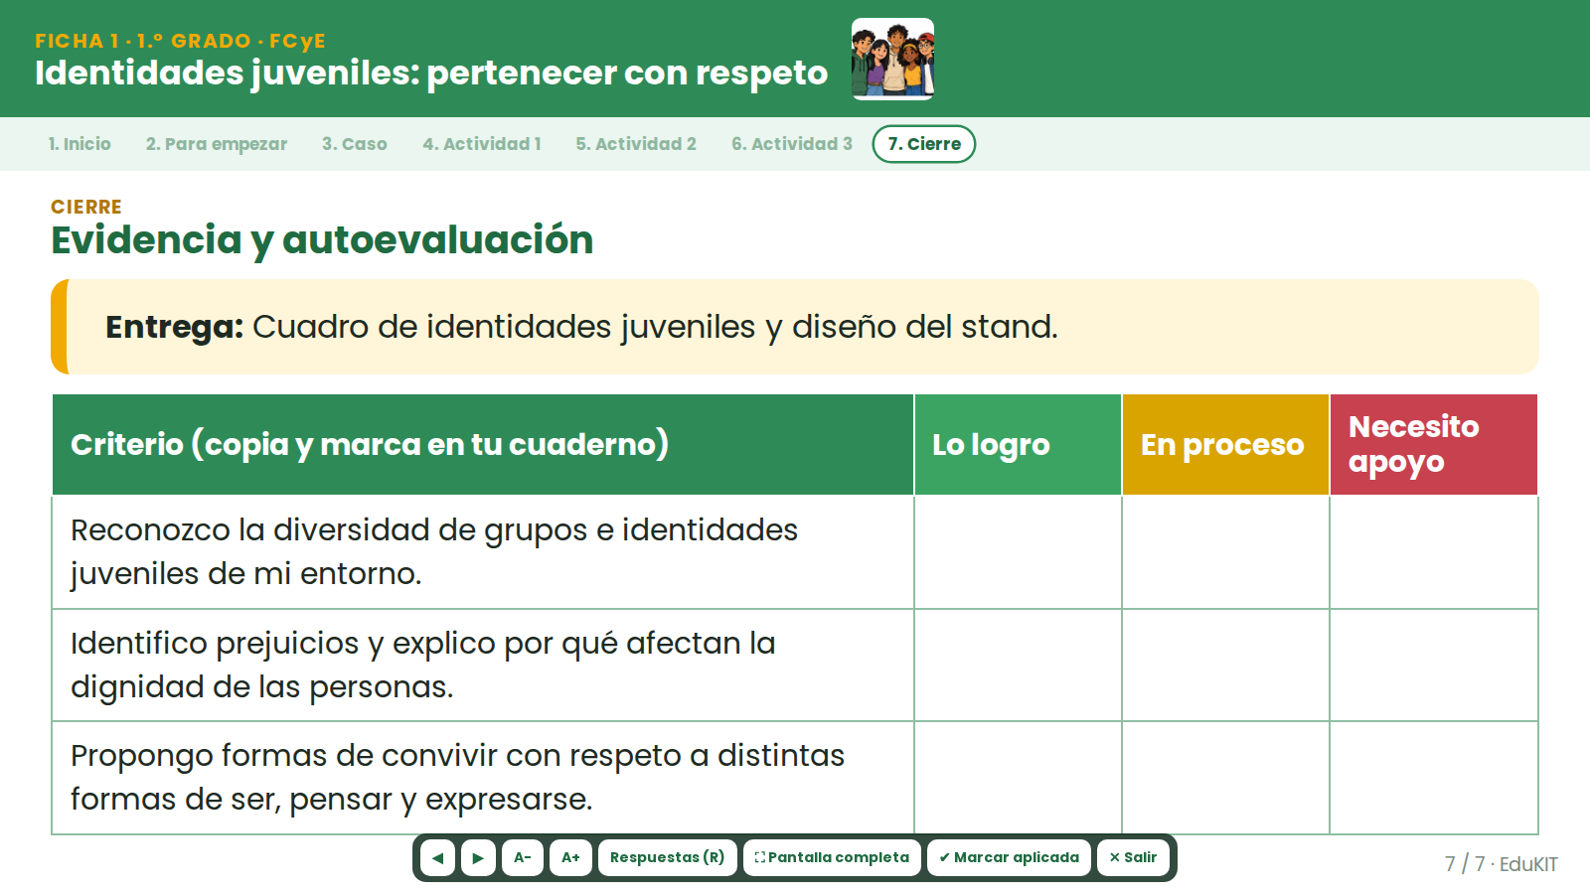
Task: Advance with the right arrow button
Action: coord(478,857)
